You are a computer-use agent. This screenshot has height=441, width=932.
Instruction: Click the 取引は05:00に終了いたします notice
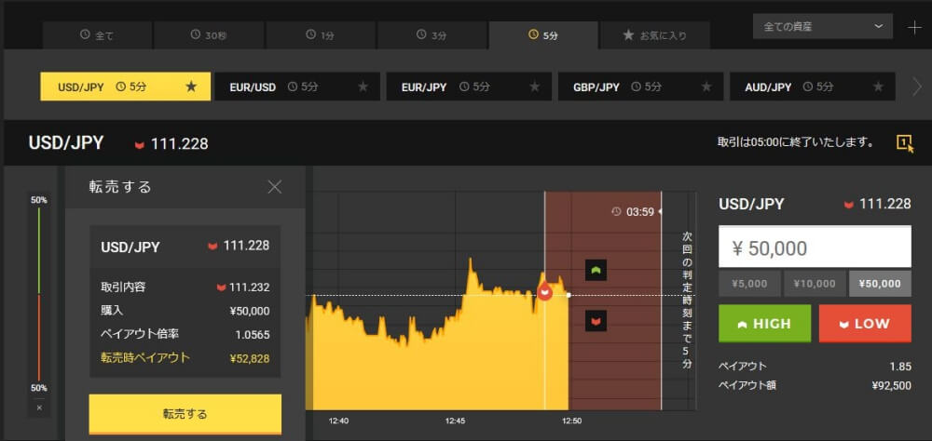pyautogui.click(x=795, y=142)
